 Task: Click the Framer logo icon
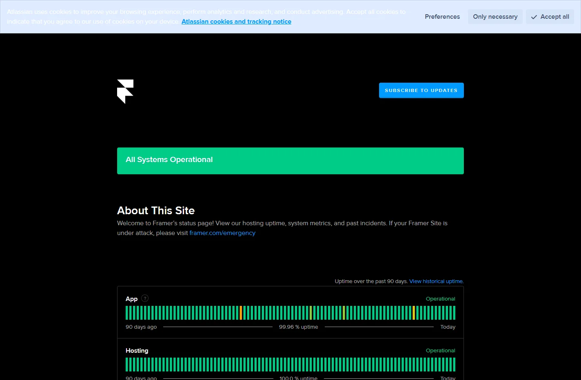[x=125, y=92]
